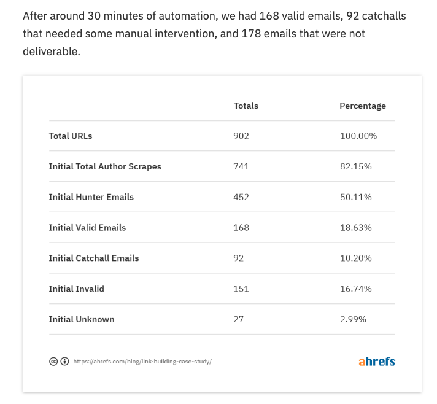Click the 50.11% percentage cell
Viewport: 437px width, 404px height.
[355, 197]
